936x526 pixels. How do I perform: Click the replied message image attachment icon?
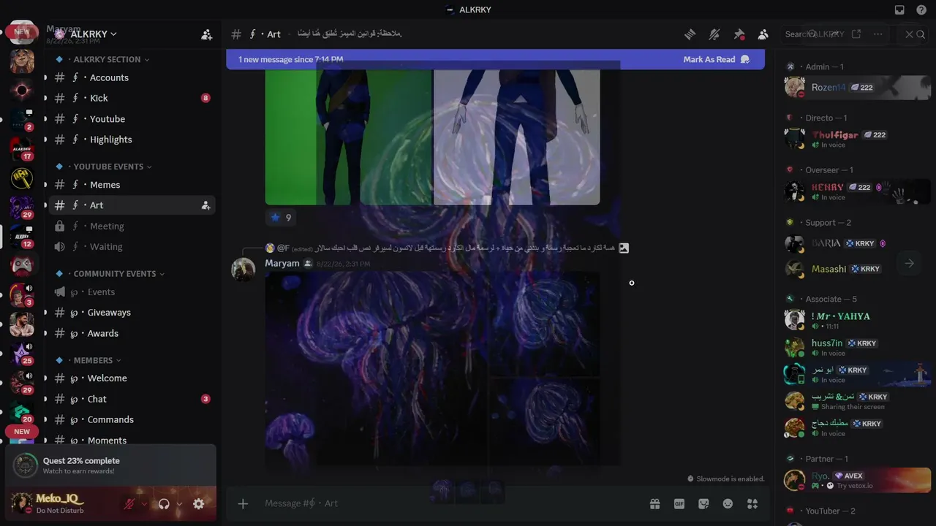pos(624,248)
